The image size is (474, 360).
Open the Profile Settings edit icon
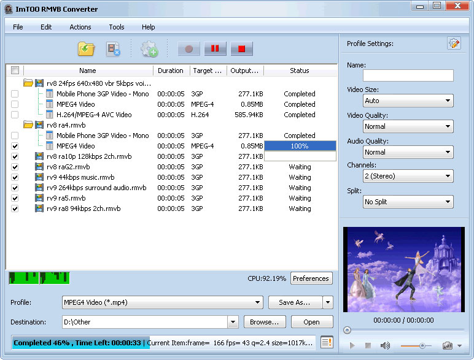(x=453, y=44)
